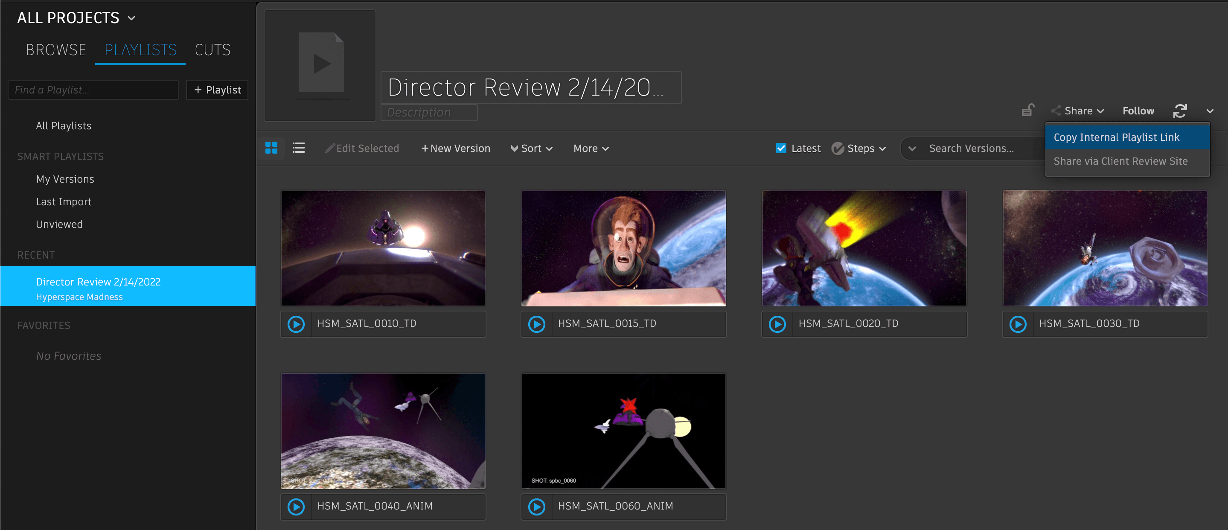Click Follow for this playlist

click(x=1138, y=111)
